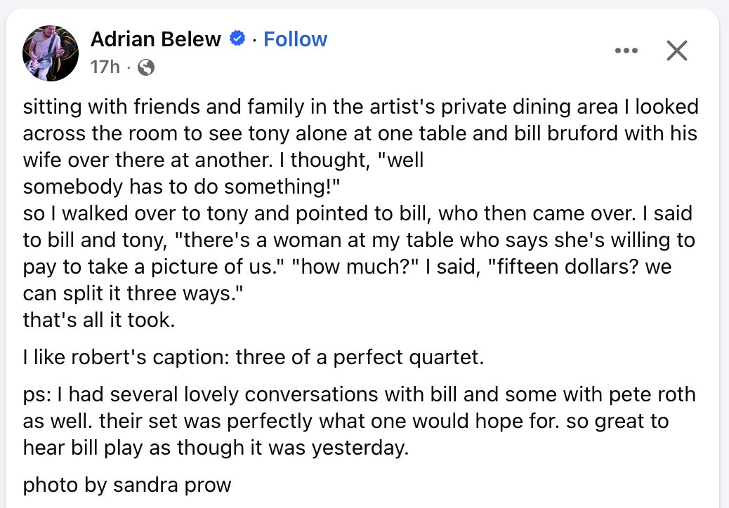Click the line about robert's caption
The height and width of the screenshot is (508, 729).
click(x=254, y=358)
